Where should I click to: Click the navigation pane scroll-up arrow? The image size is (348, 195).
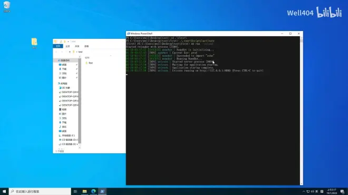pyautogui.click(x=80, y=57)
